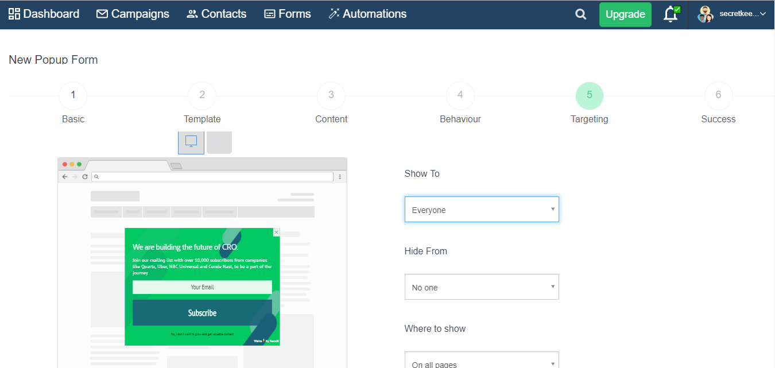Screen dimensions: 775x368
Task: Click the preview browser three-dot menu
Action: [x=340, y=177]
